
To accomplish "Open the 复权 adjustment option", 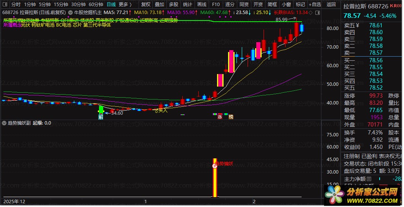I will tap(146, 5).
